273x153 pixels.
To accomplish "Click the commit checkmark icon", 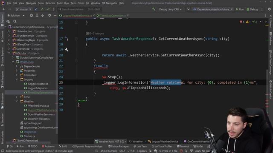I will click(x=48, y=9).
